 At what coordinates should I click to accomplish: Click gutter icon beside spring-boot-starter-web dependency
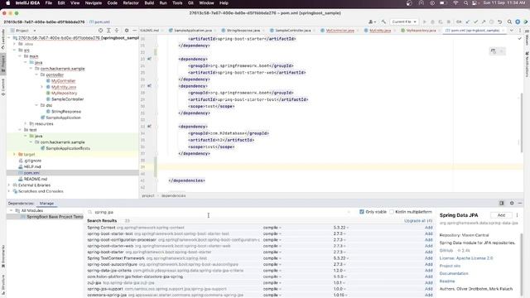pyautogui.click(x=149, y=59)
